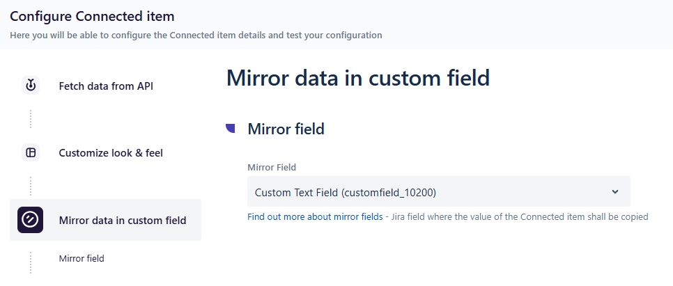Expand the Mirror Field dropdown chevron arrow
The image size is (673, 286).
tap(614, 191)
